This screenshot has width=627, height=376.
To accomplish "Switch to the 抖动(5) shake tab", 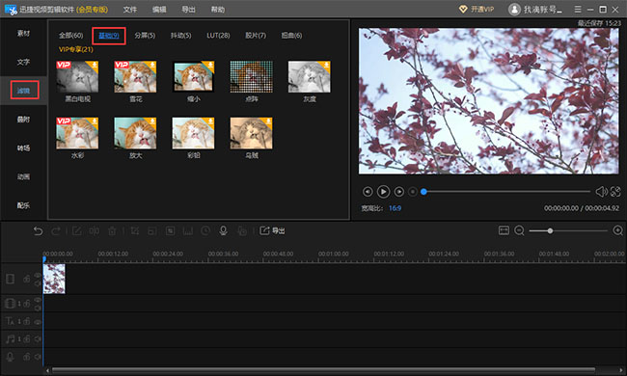I will (180, 36).
